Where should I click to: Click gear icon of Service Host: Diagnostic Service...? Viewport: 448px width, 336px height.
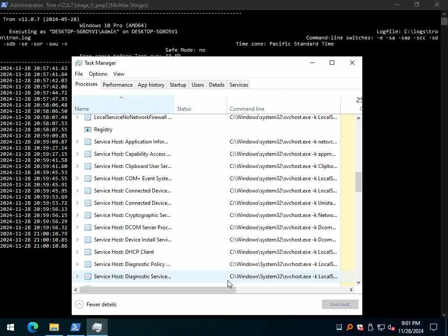point(87,276)
